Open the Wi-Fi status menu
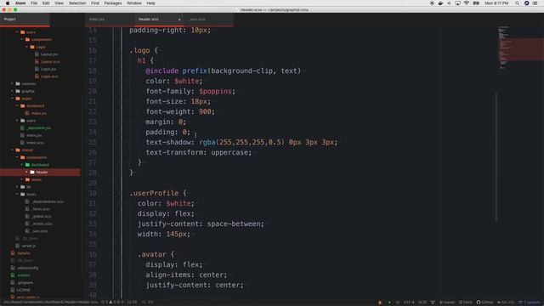 click(467, 3)
